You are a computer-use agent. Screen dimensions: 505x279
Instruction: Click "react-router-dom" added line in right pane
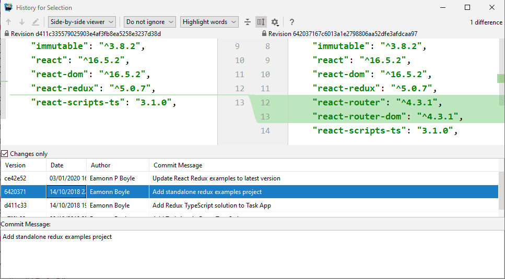(388, 116)
